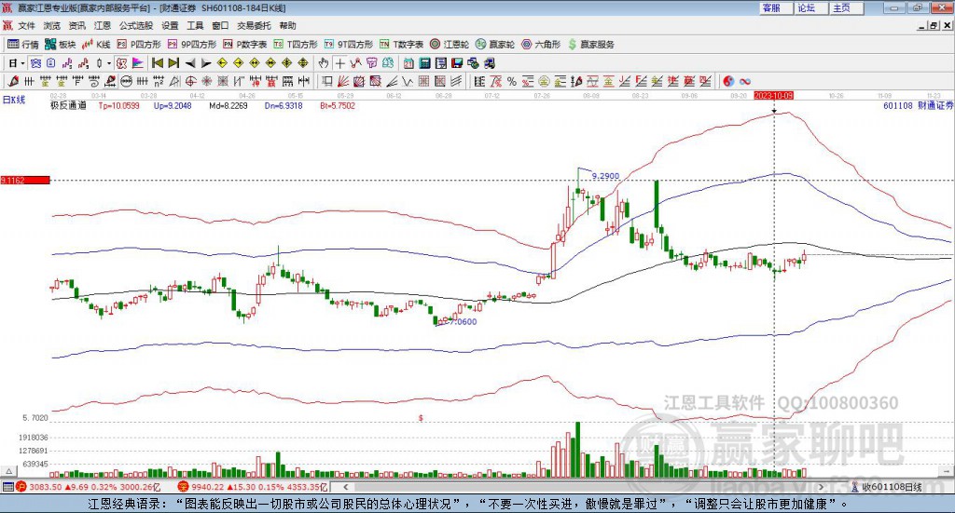Select the infinity loop icon
Screen dimensions: 955x513
click(745, 81)
